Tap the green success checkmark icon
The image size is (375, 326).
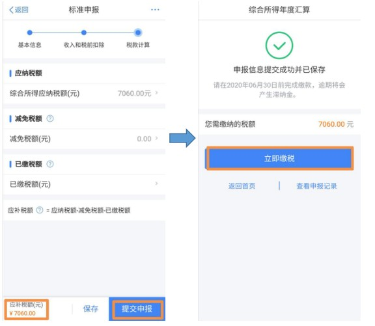[279, 46]
